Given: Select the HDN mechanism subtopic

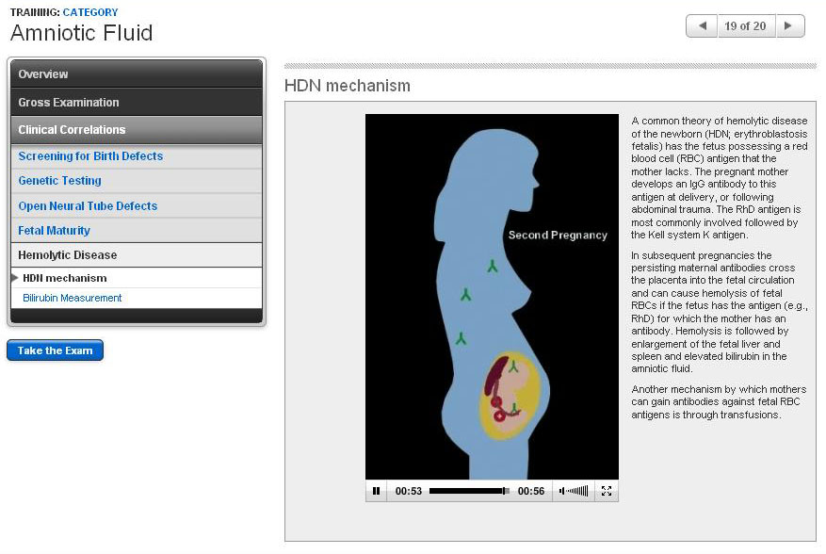Looking at the screenshot, I should coord(65,278).
